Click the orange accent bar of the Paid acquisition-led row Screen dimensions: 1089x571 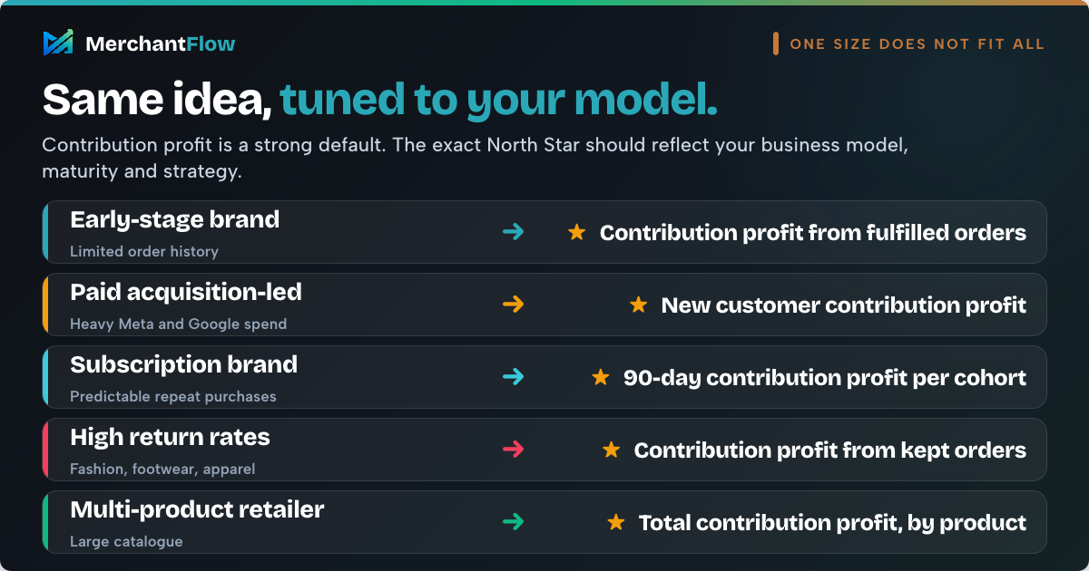[44, 305]
